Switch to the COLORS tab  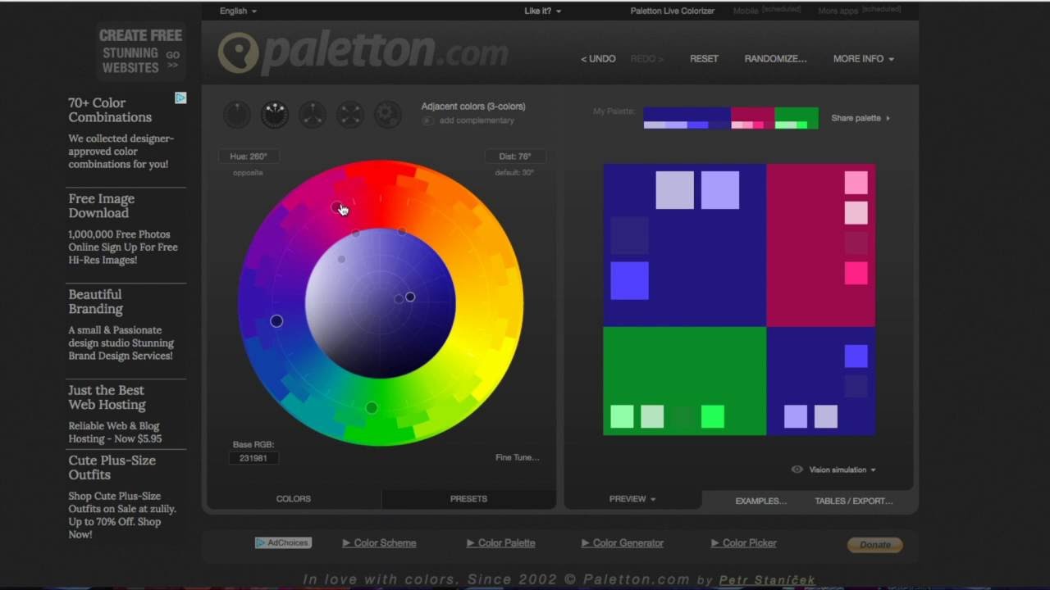[294, 498]
